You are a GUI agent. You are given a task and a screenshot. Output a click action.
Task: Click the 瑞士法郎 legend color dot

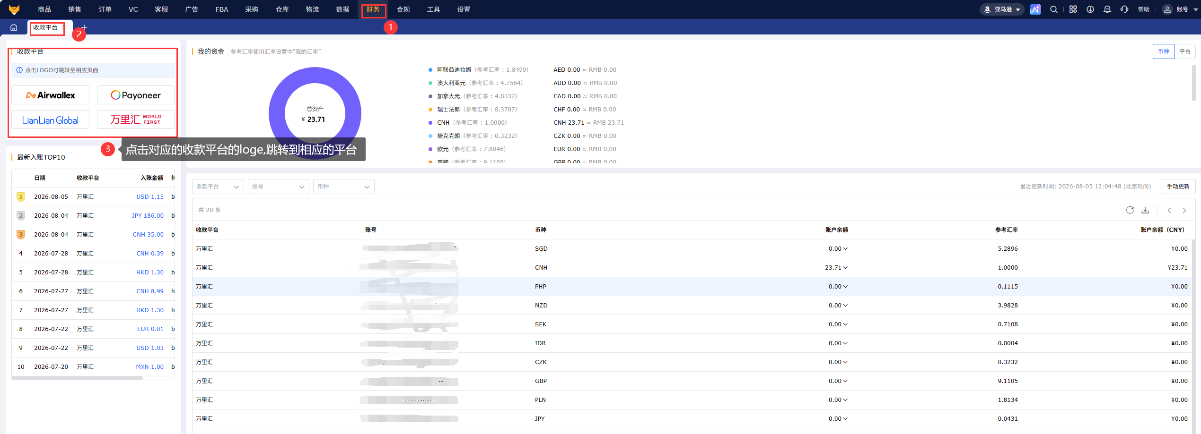[x=430, y=110]
